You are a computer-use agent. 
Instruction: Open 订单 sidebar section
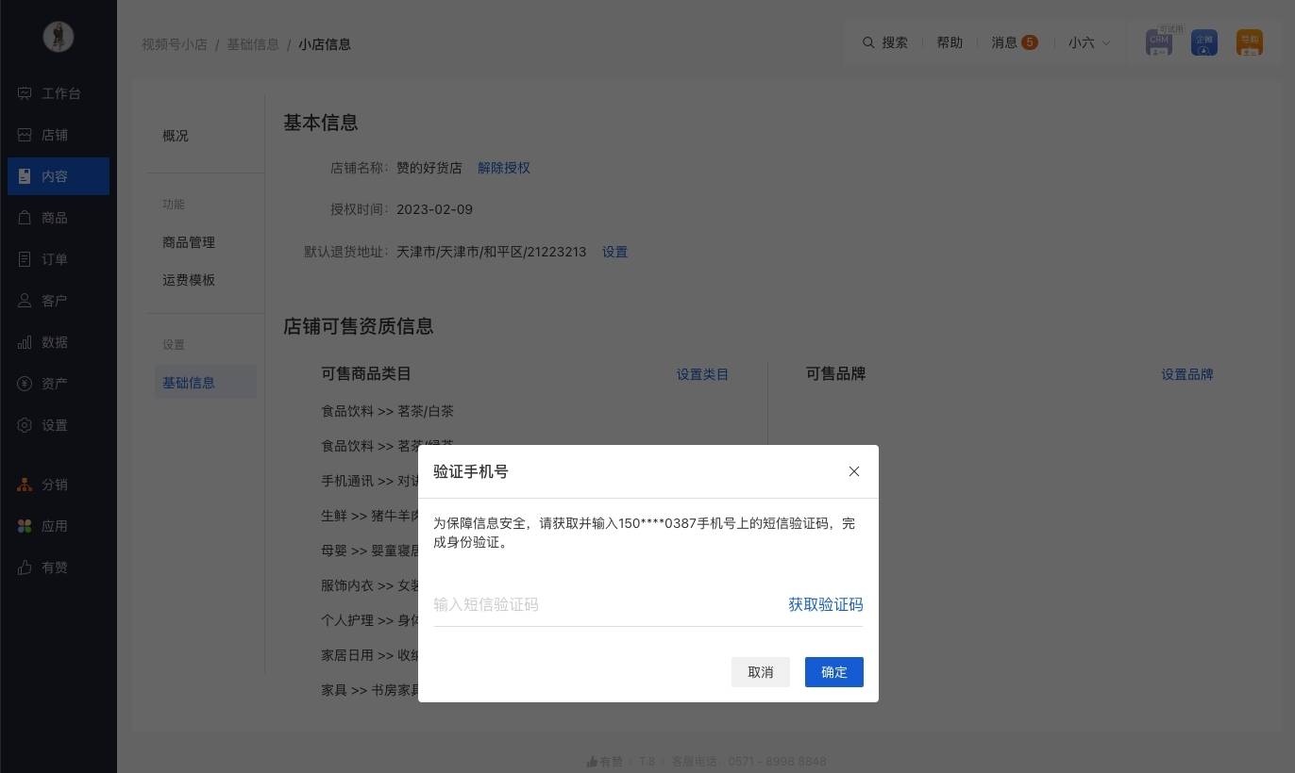coord(59,259)
